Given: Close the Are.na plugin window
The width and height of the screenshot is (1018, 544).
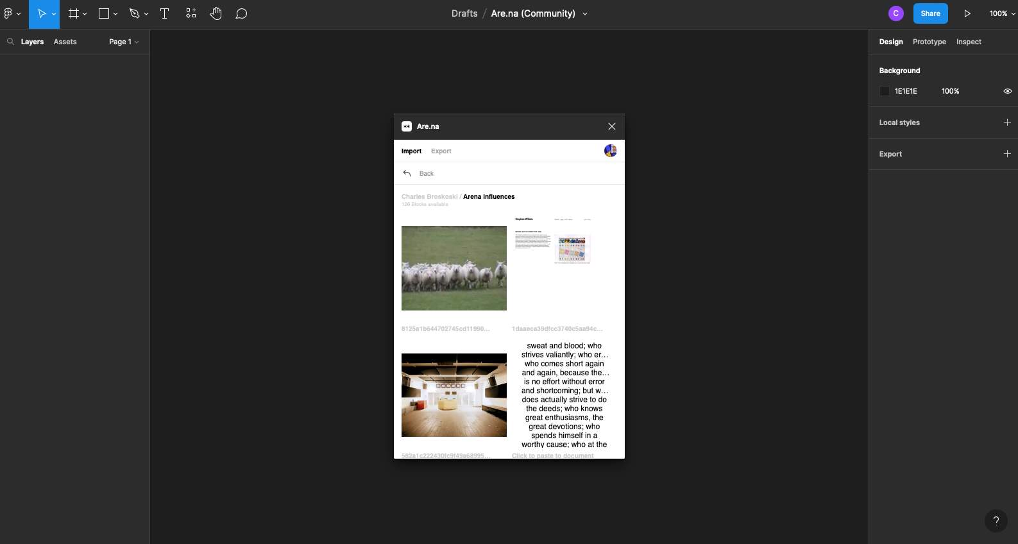Looking at the screenshot, I should 612,126.
